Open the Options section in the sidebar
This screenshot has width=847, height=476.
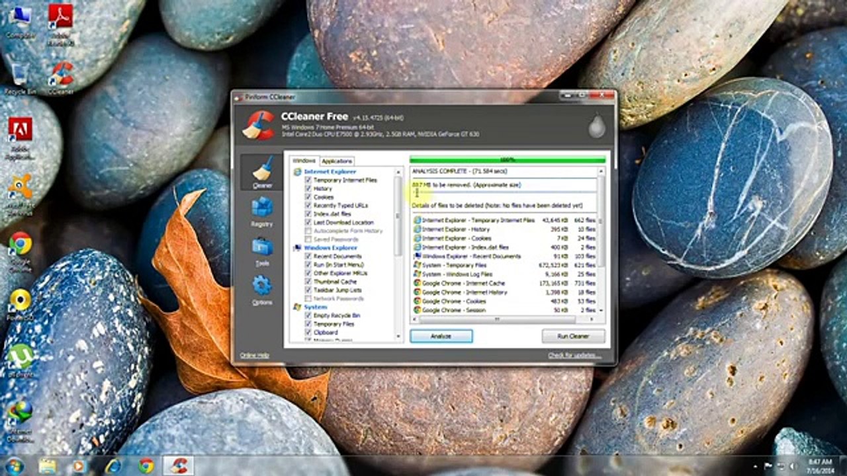click(262, 291)
